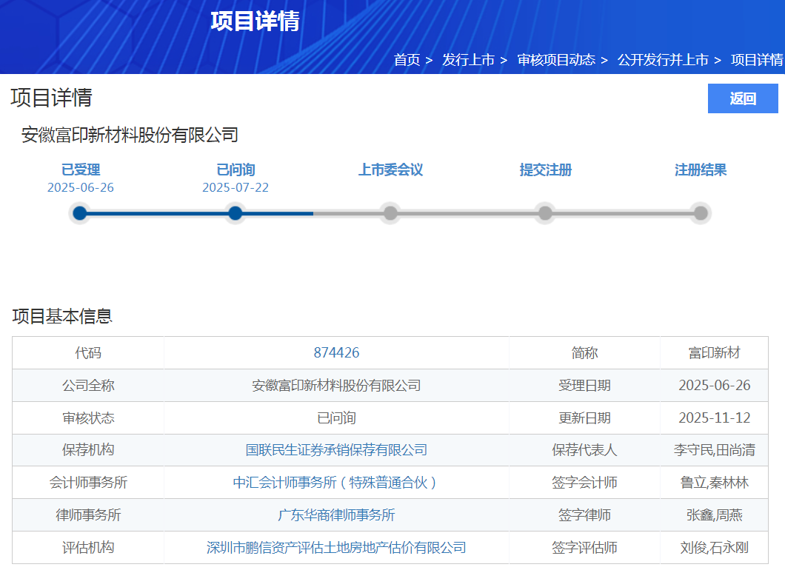The image size is (785, 570).
Task: Click the 提交注册 stage label
Action: [x=545, y=170]
